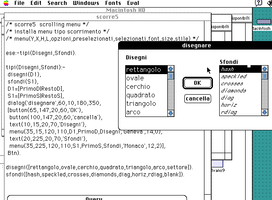Click the Sfondi list scrollbar track

pyautogui.click(x=265, y=94)
